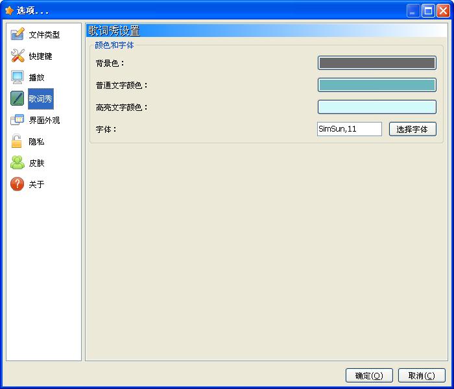Maximize the 选项 dialog window
This screenshot has width=454, height=389.
428,11
